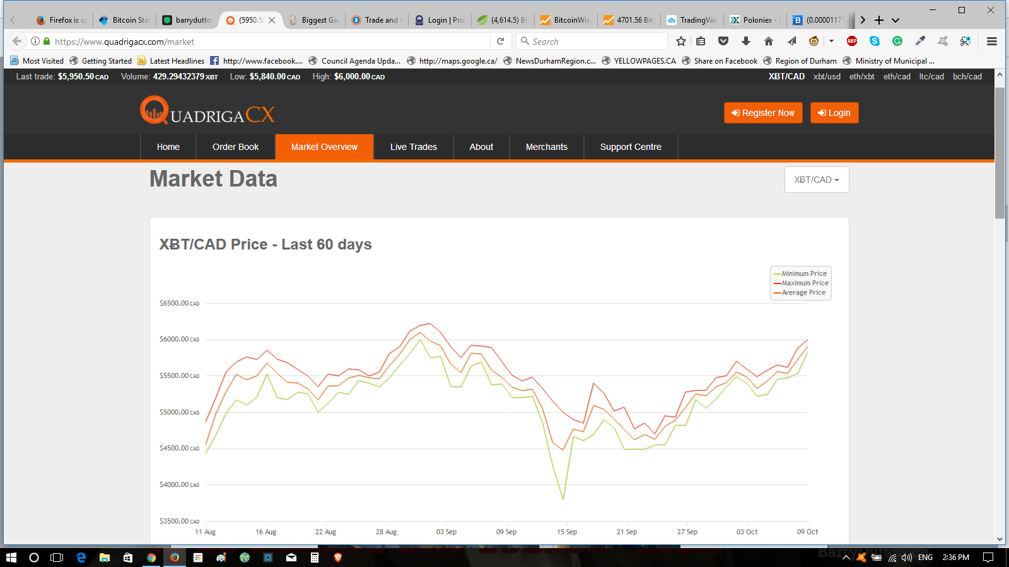Viewport: 1009px width, 567px height.
Task: Open the Brave browser taskbar icon
Action: click(x=337, y=558)
